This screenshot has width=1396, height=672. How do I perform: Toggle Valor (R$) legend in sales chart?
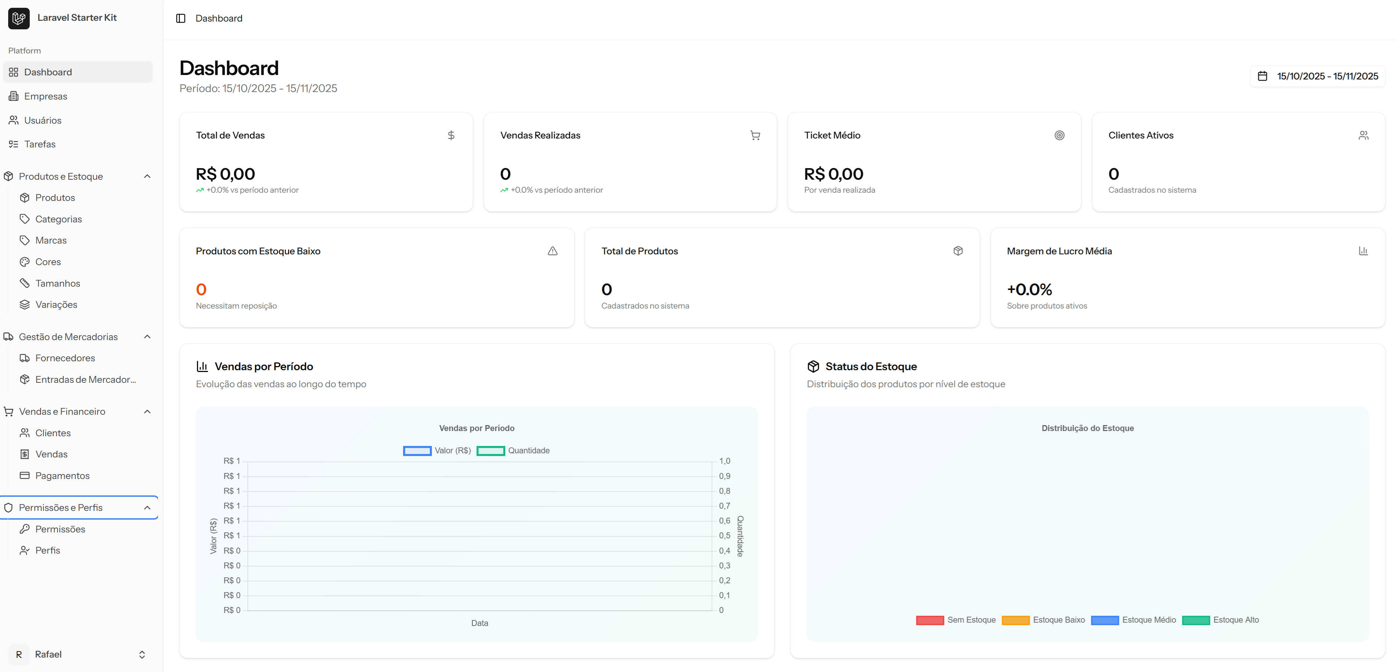[437, 450]
